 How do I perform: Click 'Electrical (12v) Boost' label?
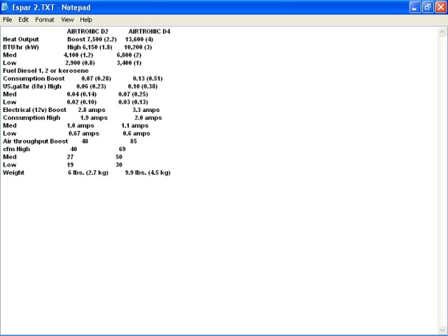tap(34, 110)
